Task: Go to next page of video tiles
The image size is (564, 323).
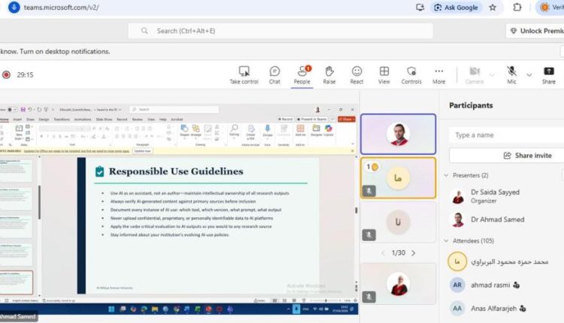Action: (x=413, y=253)
